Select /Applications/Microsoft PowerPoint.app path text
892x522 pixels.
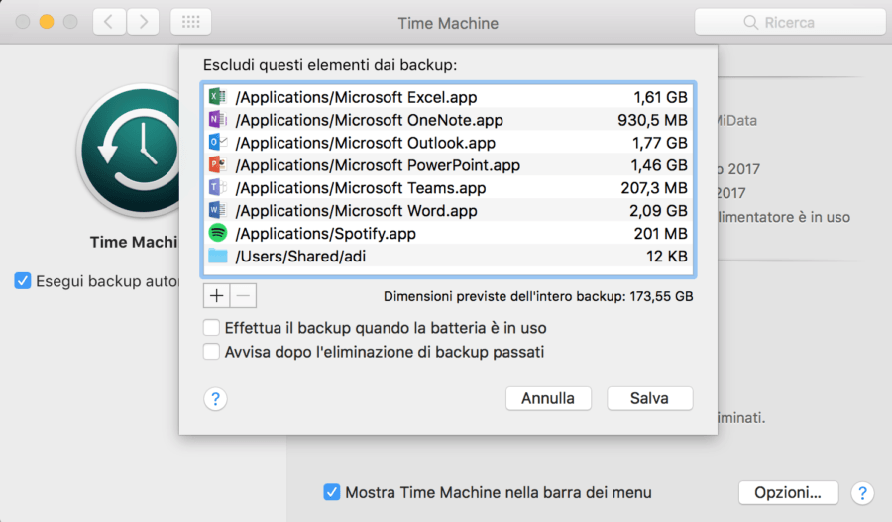click(378, 165)
